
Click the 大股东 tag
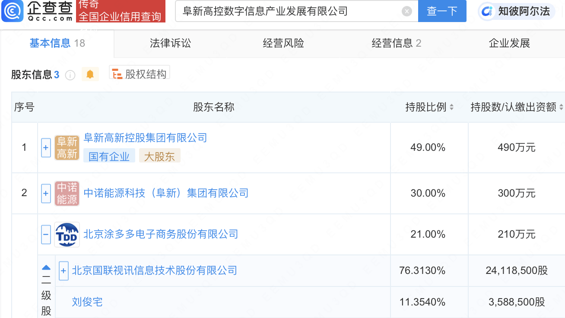(159, 156)
